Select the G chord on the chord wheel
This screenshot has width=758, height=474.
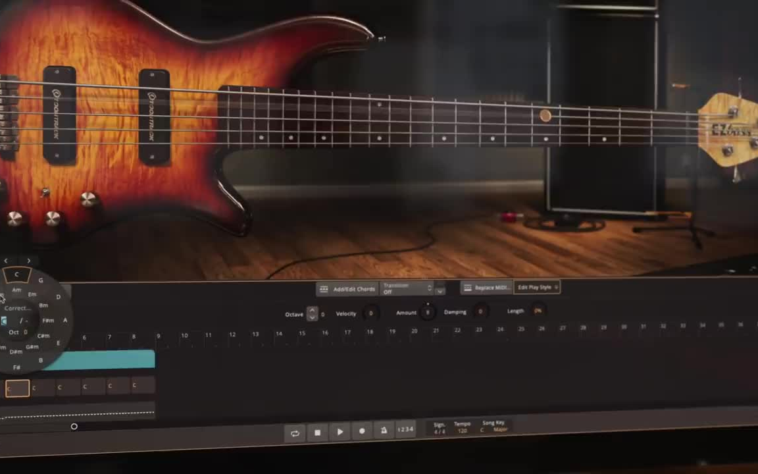pos(41,280)
